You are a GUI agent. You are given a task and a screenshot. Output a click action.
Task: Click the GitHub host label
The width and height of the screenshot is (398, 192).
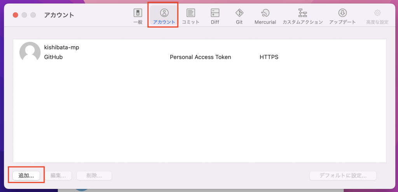pos(53,57)
